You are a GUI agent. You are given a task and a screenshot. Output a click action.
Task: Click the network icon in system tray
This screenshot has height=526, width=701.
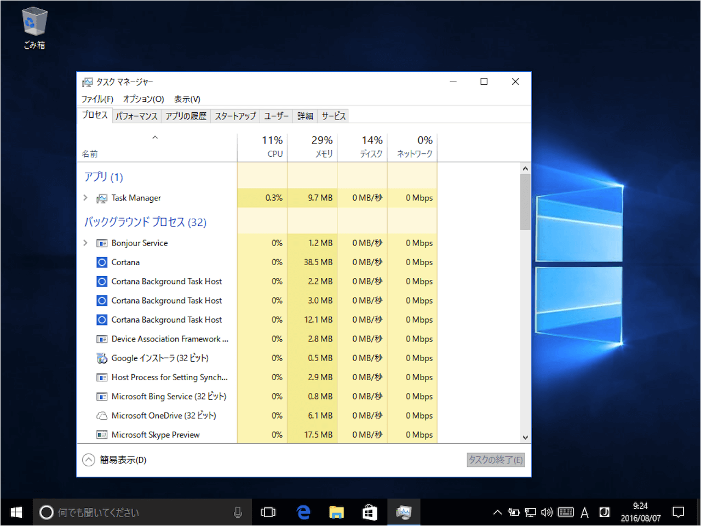coord(530,512)
